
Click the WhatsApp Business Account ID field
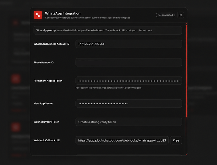[129, 44]
